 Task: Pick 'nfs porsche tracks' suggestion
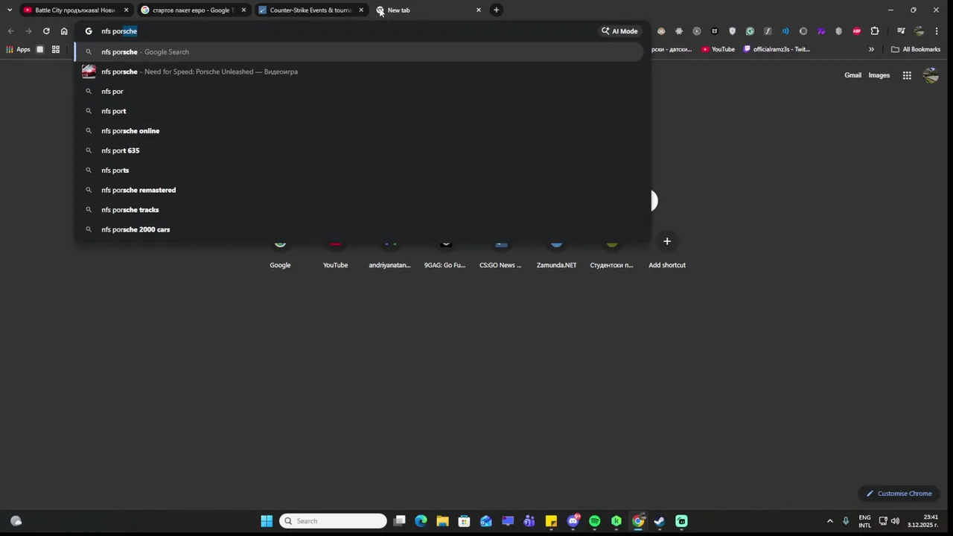pos(359,210)
